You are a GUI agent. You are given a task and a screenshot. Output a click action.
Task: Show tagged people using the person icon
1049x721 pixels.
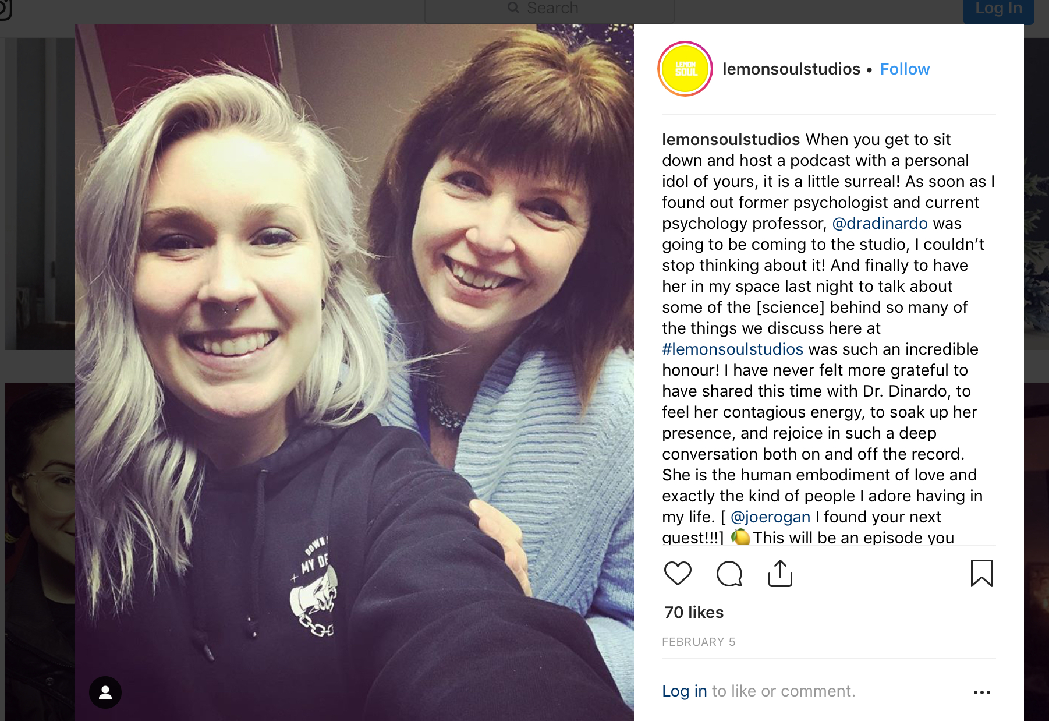[105, 692]
